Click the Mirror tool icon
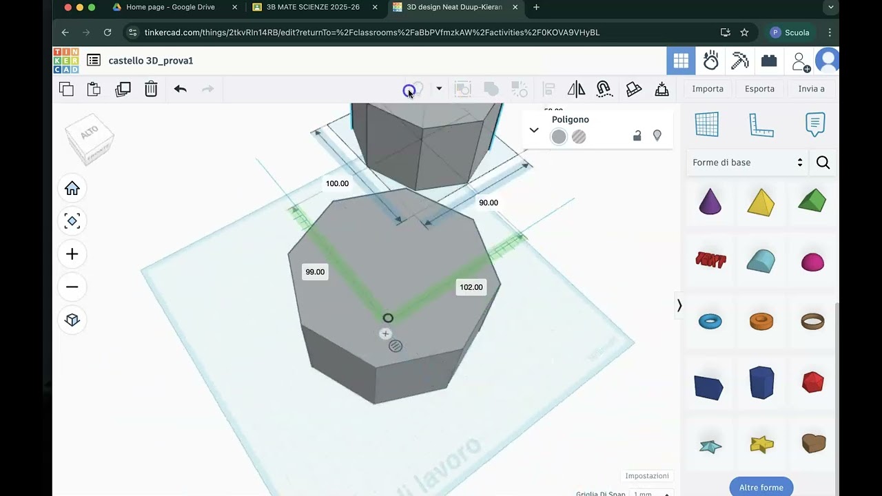 click(x=576, y=89)
